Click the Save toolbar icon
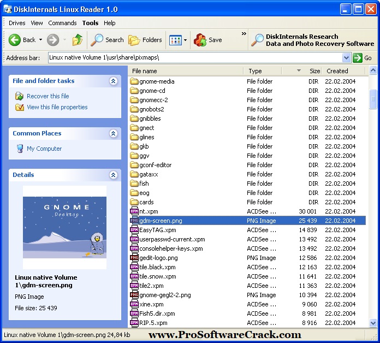This screenshot has height=343, width=380. (x=200, y=40)
